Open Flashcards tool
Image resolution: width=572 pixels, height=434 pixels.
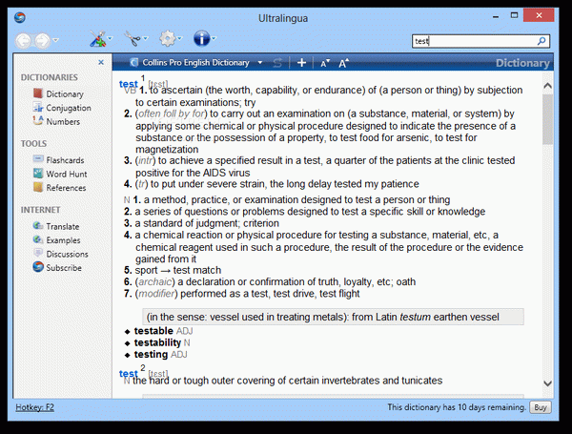tap(65, 160)
